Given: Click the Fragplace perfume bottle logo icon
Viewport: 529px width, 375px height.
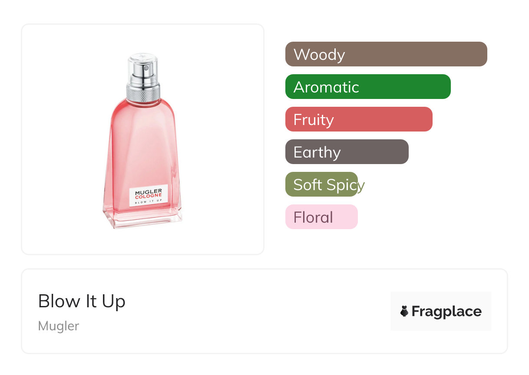Looking at the screenshot, I should (x=404, y=311).
